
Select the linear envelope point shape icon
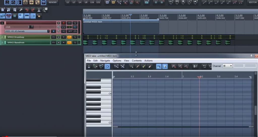pos(204,2)
